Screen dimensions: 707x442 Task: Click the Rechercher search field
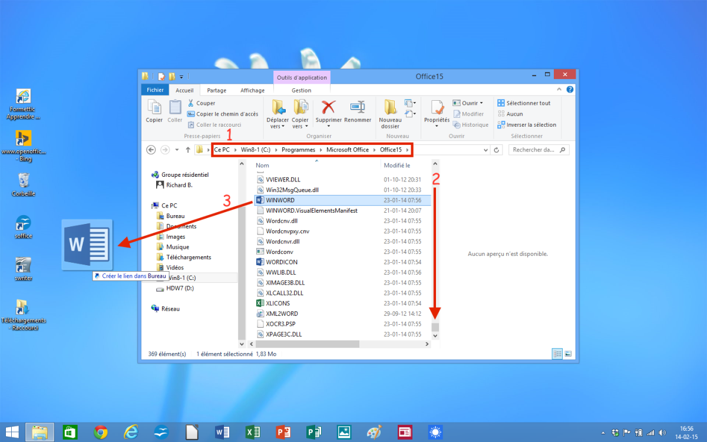click(538, 150)
